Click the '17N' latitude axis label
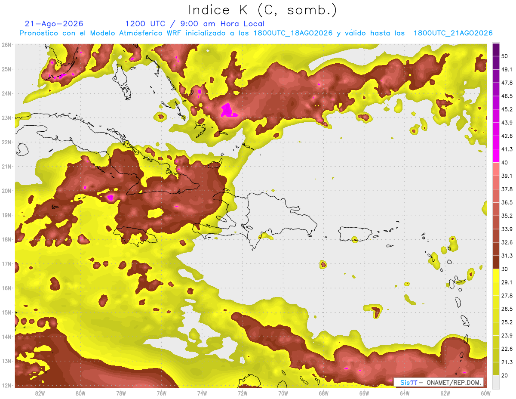The image size is (516, 399). [x=6, y=264]
